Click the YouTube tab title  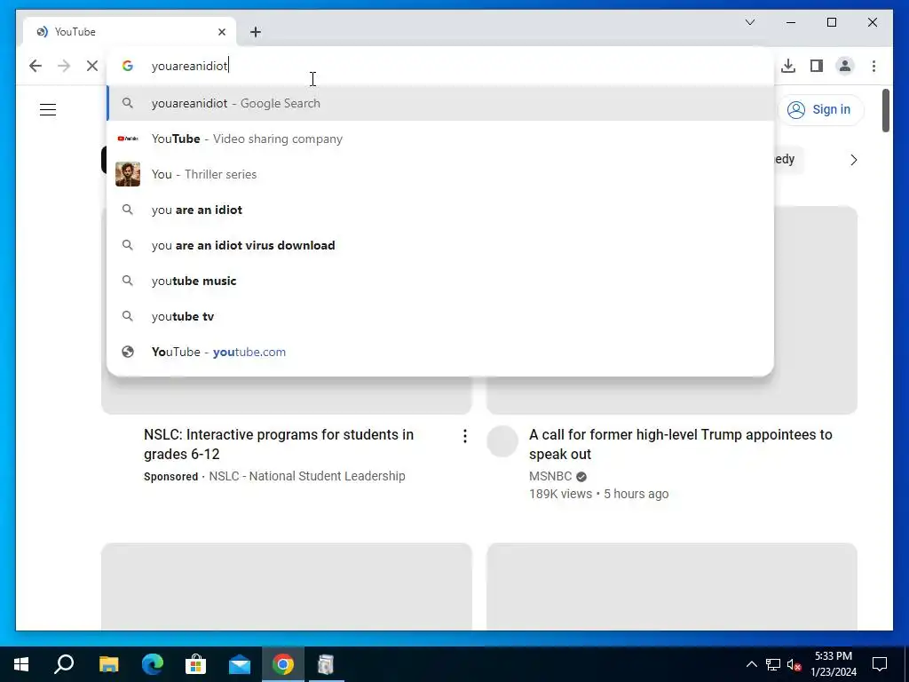click(x=75, y=32)
